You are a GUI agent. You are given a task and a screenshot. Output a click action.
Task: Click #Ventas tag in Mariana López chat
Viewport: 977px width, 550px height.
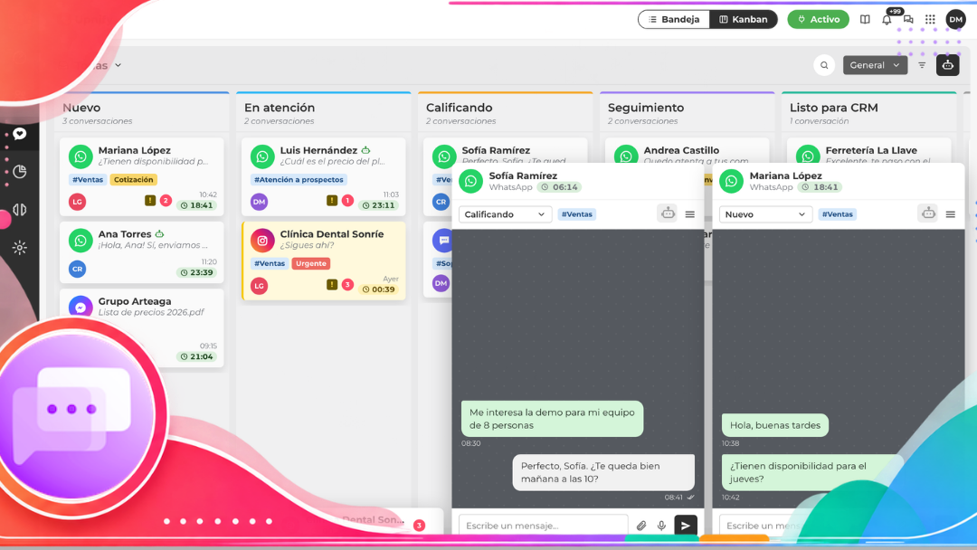point(838,214)
